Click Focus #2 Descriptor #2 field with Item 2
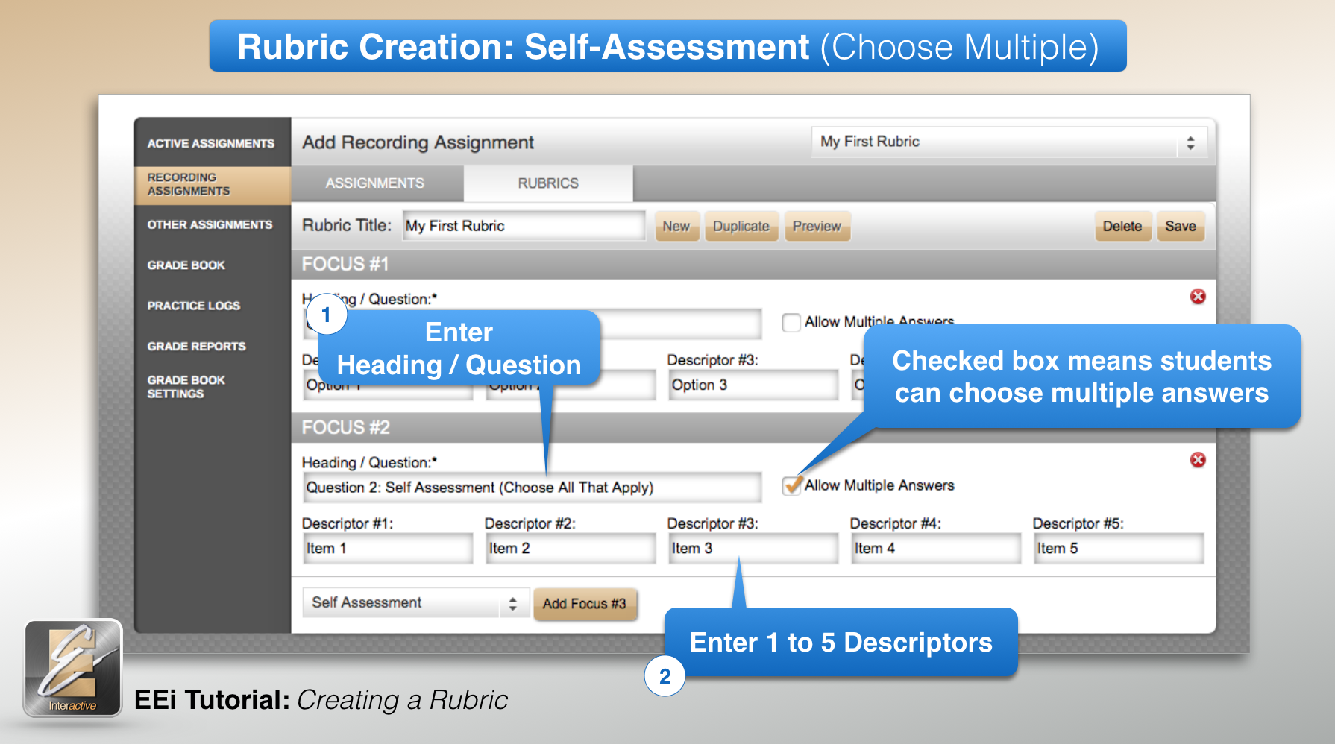Image resolution: width=1335 pixels, height=744 pixels. pyautogui.click(x=571, y=549)
